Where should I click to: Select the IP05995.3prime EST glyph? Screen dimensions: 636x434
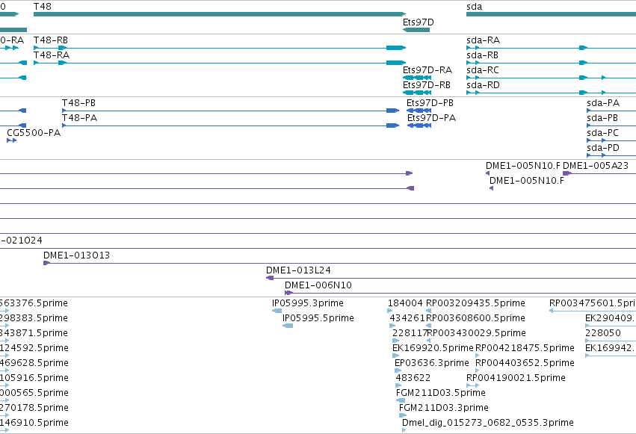coord(277,311)
